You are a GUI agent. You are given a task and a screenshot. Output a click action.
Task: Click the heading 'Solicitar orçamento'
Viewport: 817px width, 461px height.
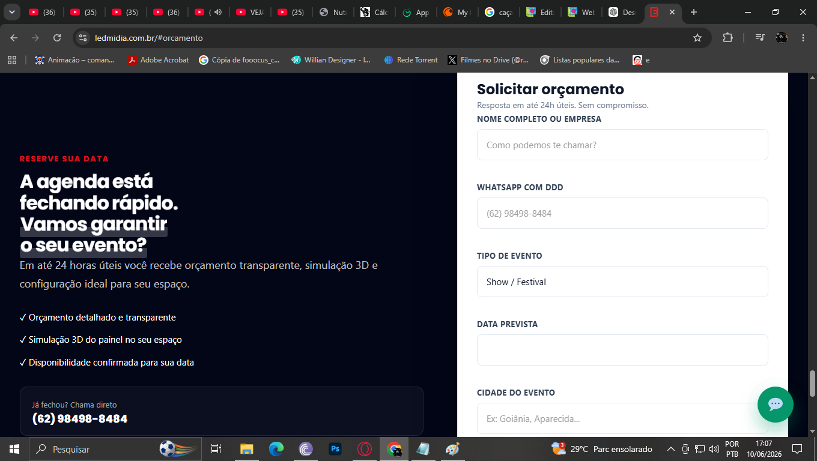coord(550,89)
